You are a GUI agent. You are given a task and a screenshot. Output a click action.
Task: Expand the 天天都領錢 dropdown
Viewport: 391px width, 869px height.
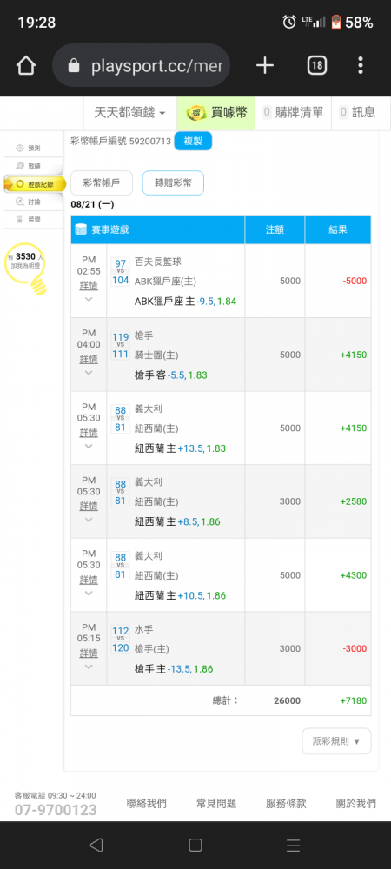[x=130, y=113]
